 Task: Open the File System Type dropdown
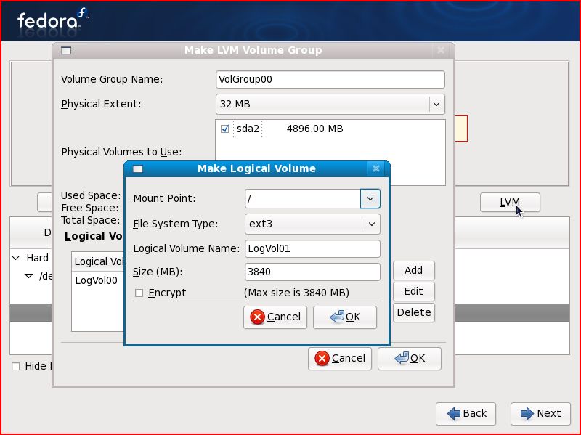[371, 224]
